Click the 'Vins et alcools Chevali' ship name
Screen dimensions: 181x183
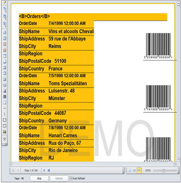(x=71, y=31)
